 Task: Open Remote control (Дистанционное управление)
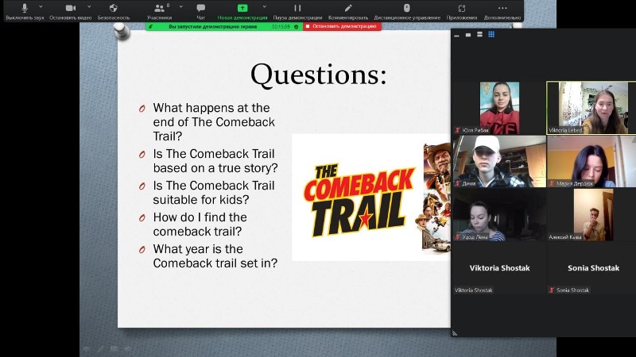pyautogui.click(x=407, y=11)
